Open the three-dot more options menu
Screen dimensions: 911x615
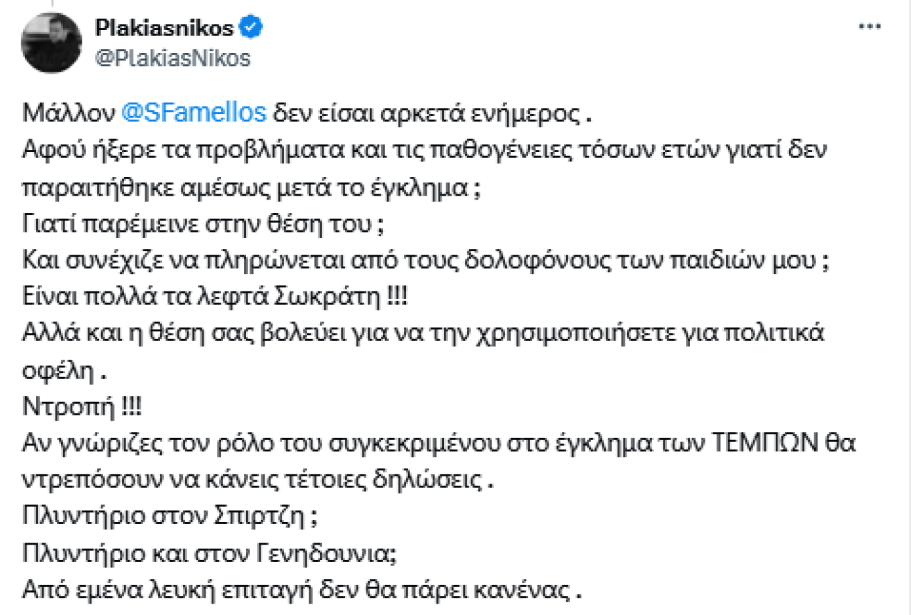869,27
